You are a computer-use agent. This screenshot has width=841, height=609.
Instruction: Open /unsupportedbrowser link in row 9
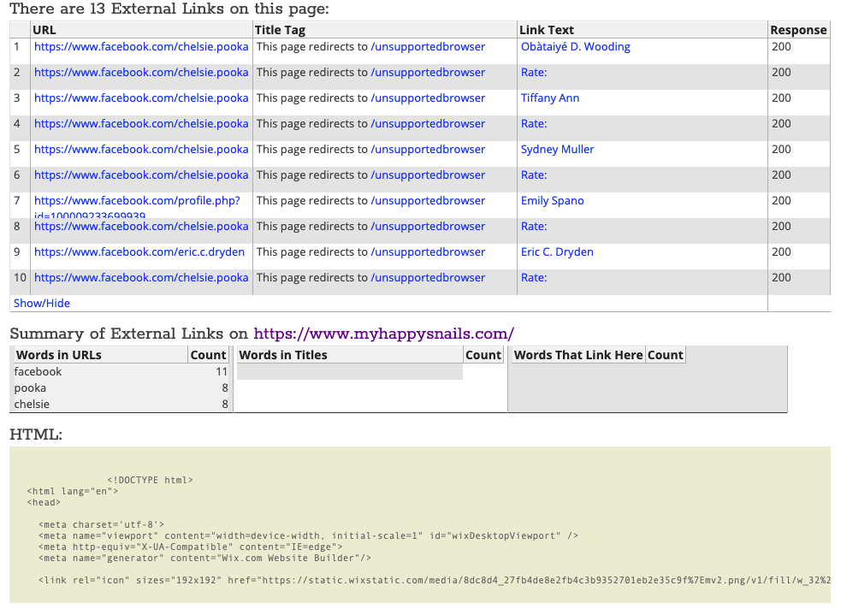coord(428,252)
